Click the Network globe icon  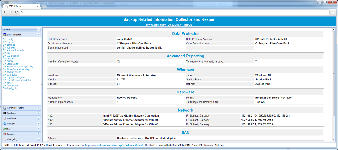click(x=5, y=124)
